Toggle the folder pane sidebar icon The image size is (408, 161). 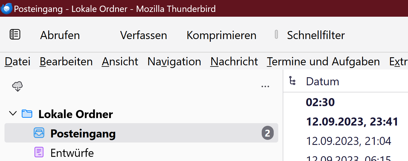[x=15, y=35]
